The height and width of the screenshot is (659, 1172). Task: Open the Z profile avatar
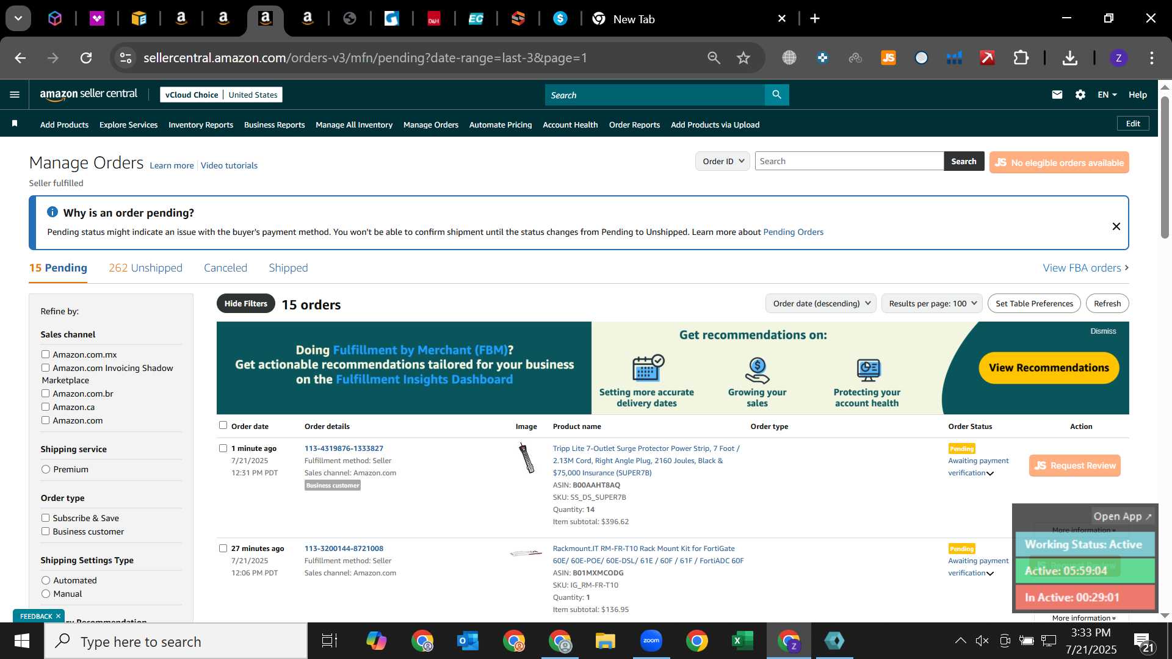(x=1118, y=58)
